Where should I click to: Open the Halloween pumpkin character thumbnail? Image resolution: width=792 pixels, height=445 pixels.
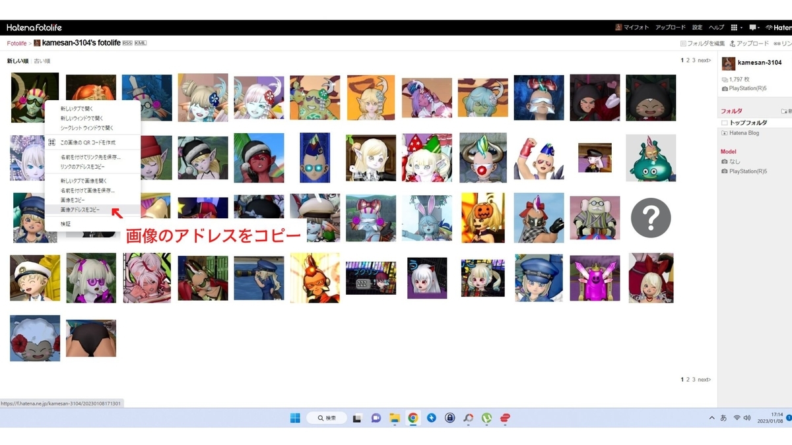pos(483,218)
